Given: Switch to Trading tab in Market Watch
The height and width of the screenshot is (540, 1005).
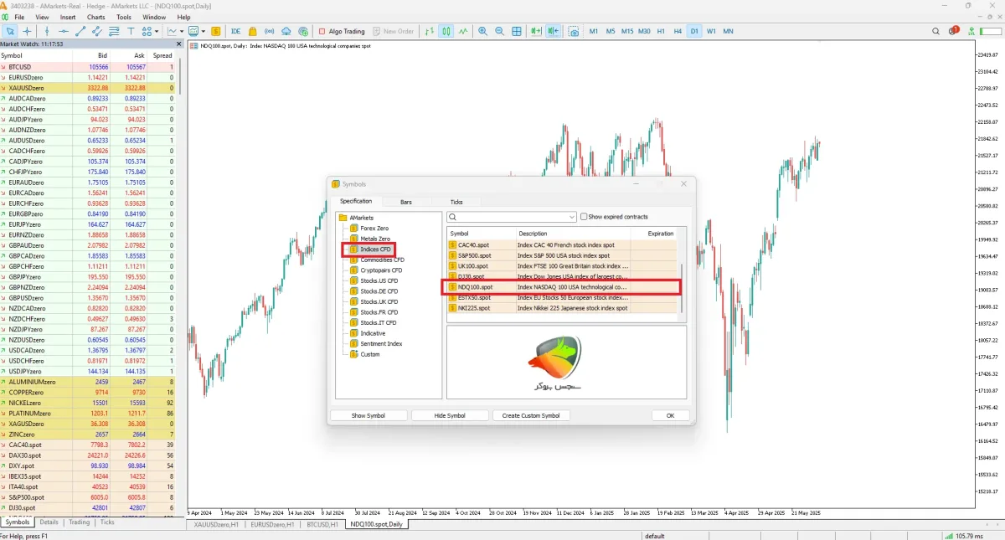Looking at the screenshot, I should [x=80, y=522].
